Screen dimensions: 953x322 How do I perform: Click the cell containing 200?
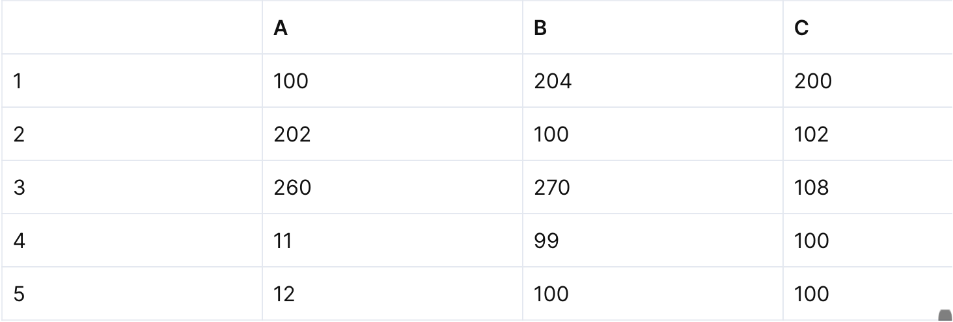click(x=867, y=81)
